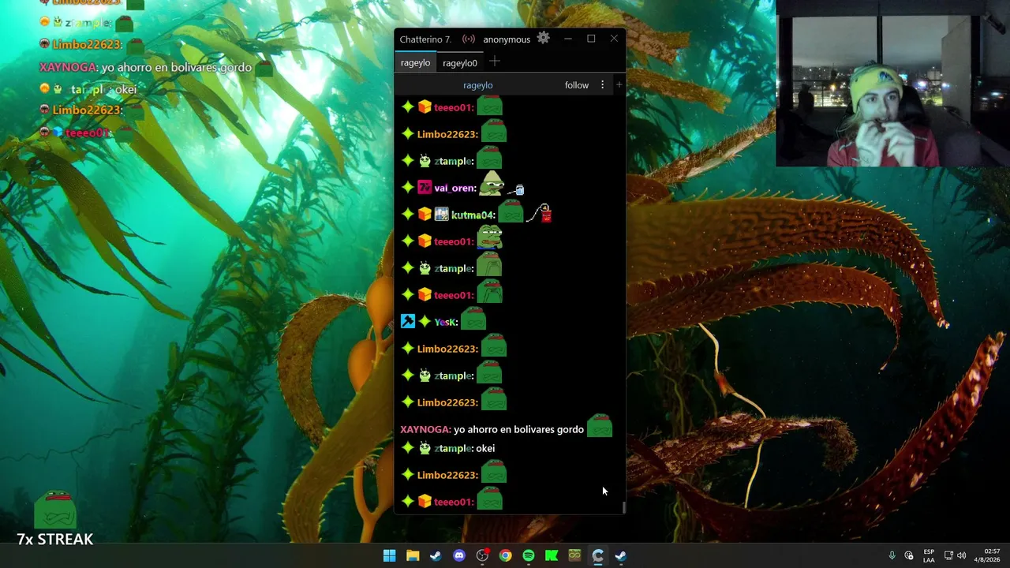Viewport: 1010px width, 568px height.
Task: Open Spotify from the taskbar
Action: pos(529,555)
